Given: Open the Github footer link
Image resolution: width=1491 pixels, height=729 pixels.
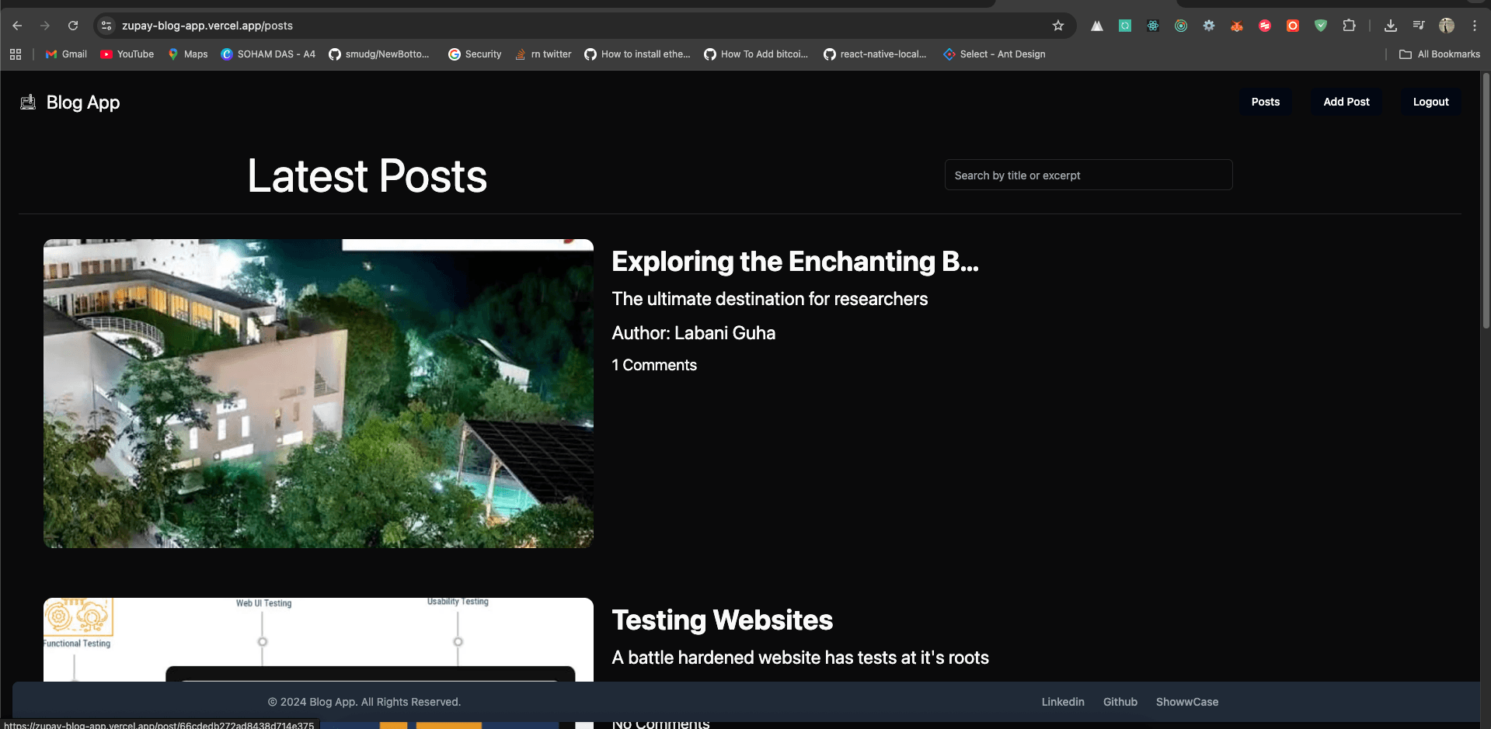Looking at the screenshot, I should (1120, 702).
